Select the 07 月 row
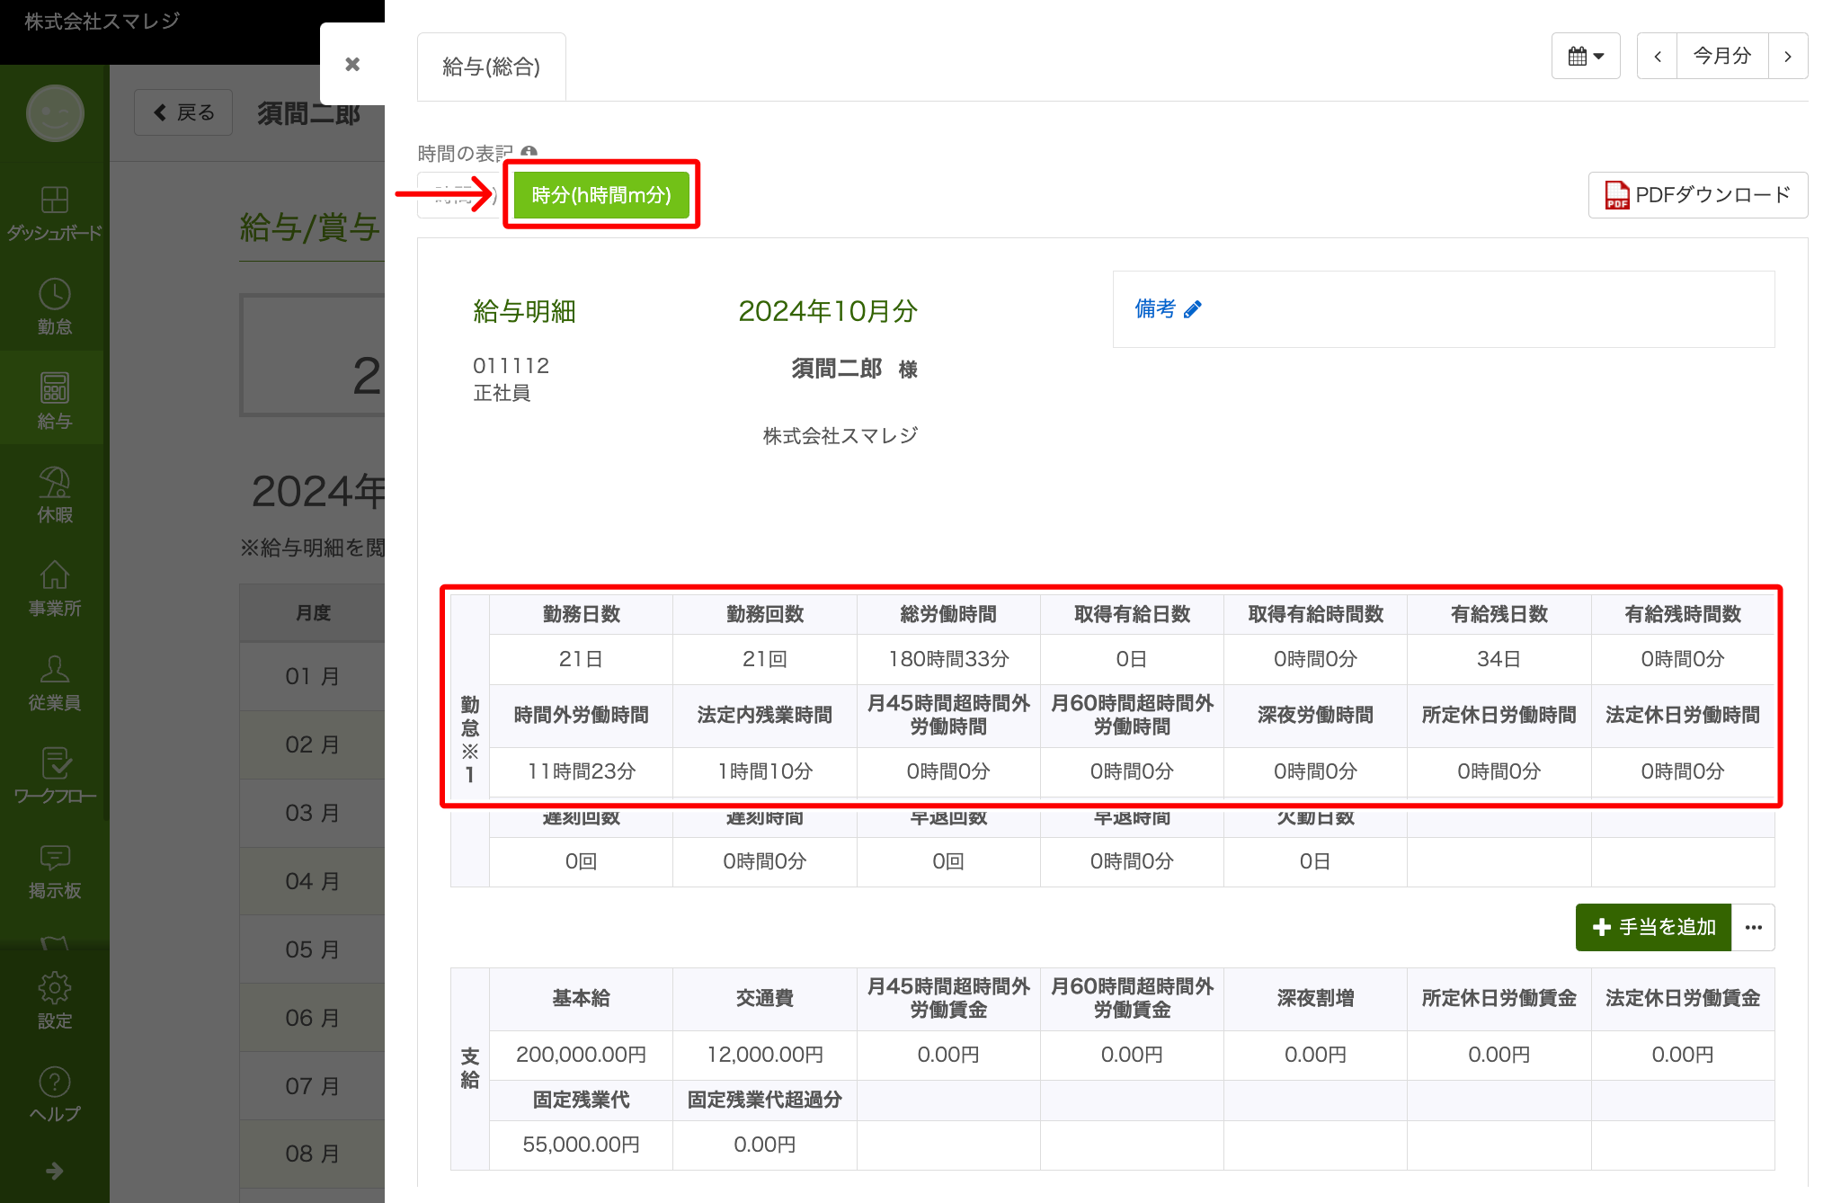The image size is (1841, 1203). [312, 1086]
